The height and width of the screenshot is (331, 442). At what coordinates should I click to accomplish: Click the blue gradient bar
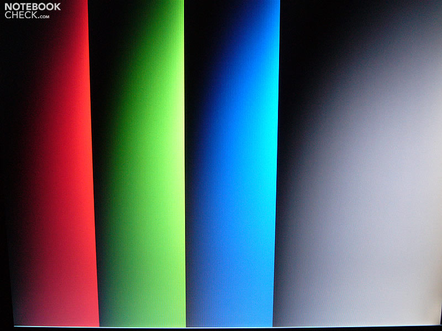231,163
